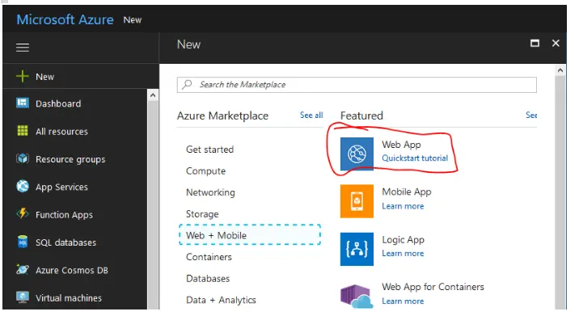The image size is (579, 320).
Task: Open the Dashboard icon in sidebar
Action: pyautogui.click(x=23, y=103)
